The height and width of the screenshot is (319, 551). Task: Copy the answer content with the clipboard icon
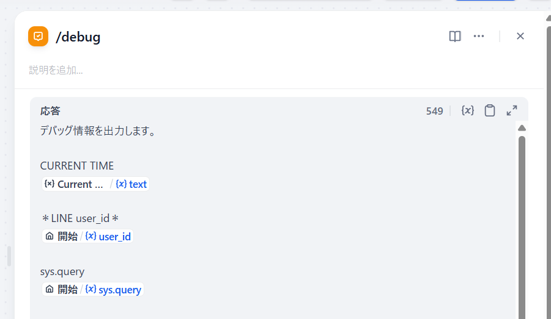(x=490, y=110)
